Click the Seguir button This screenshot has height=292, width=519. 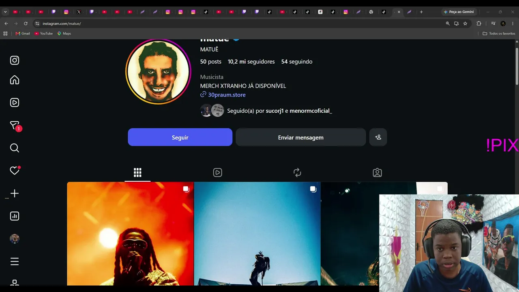tap(180, 137)
